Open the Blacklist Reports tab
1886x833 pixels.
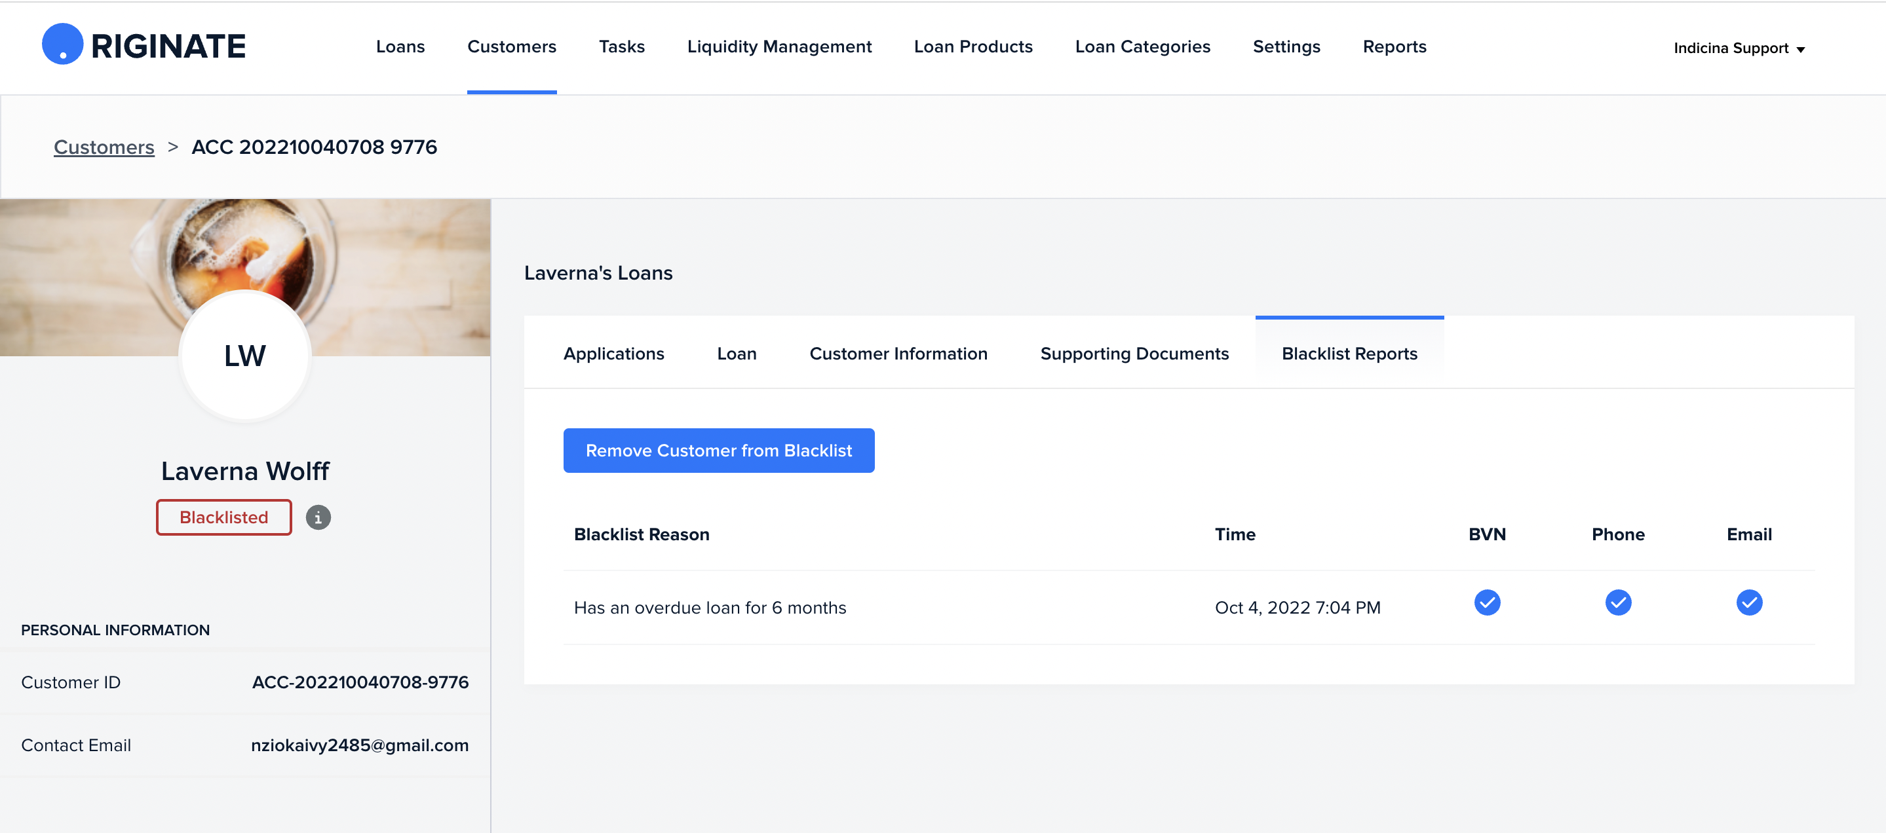[1349, 353]
